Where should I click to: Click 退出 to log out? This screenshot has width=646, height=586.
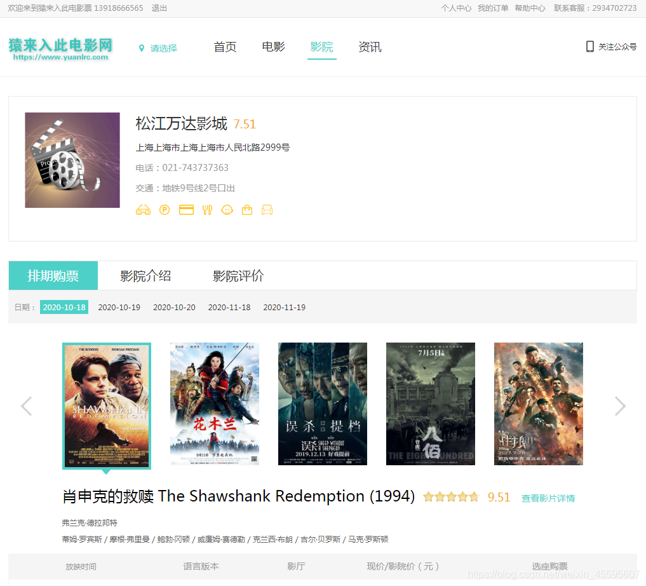(159, 8)
